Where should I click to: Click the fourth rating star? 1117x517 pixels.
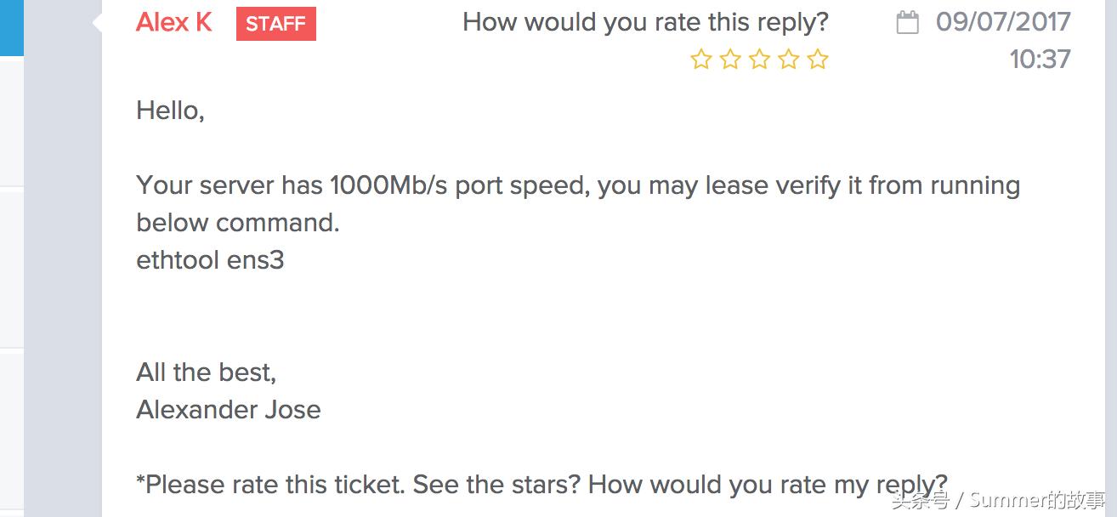(x=789, y=60)
